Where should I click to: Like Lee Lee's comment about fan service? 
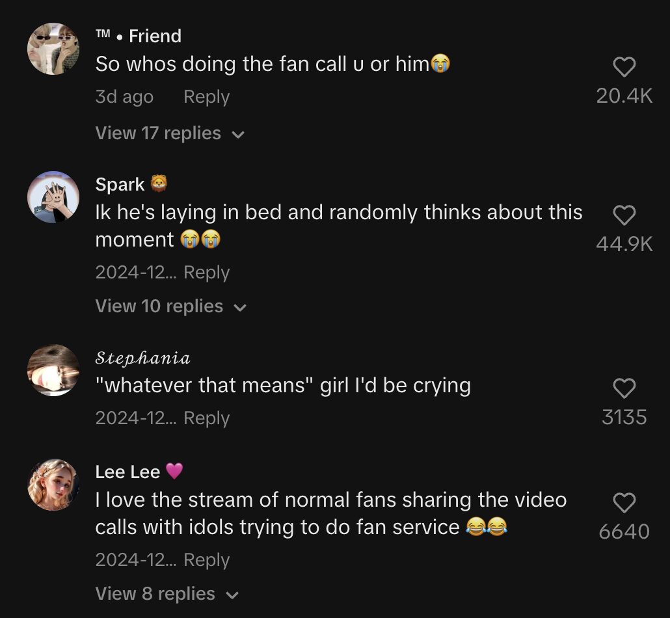coord(624,503)
